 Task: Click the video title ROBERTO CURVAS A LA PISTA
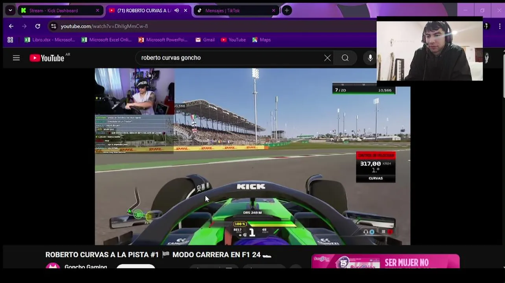tap(158, 255)
